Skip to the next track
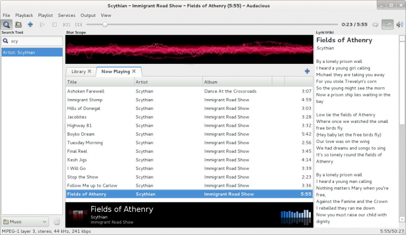This screenshot has width=406, height=235. 78,24
